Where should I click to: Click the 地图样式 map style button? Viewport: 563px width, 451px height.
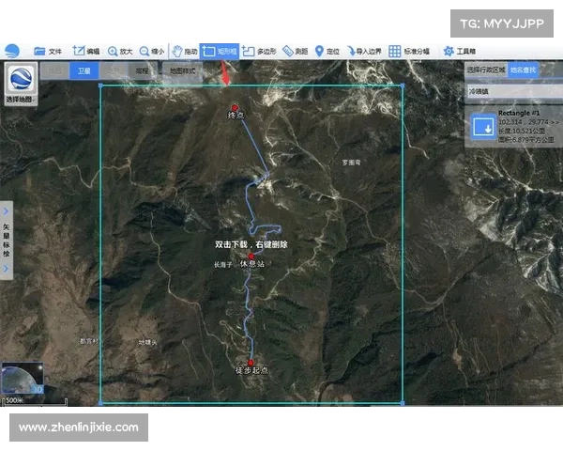click(182, 70)
